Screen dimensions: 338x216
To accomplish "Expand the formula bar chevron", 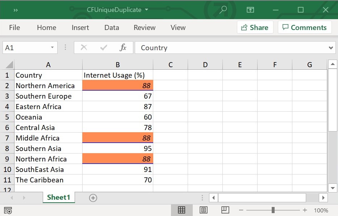I will (x=330, y=48).
